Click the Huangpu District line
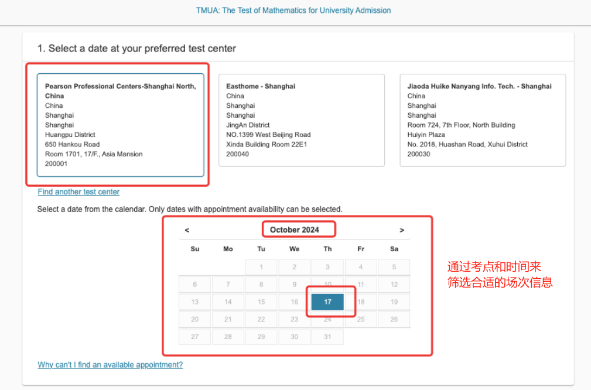 (70, 135)
